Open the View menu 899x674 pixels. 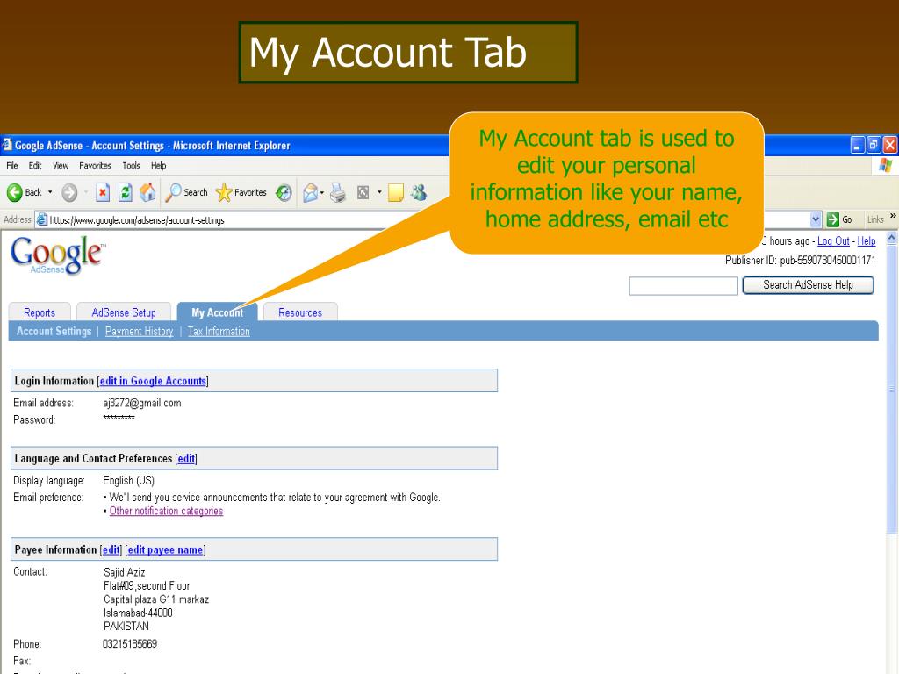tap(61, 166)
